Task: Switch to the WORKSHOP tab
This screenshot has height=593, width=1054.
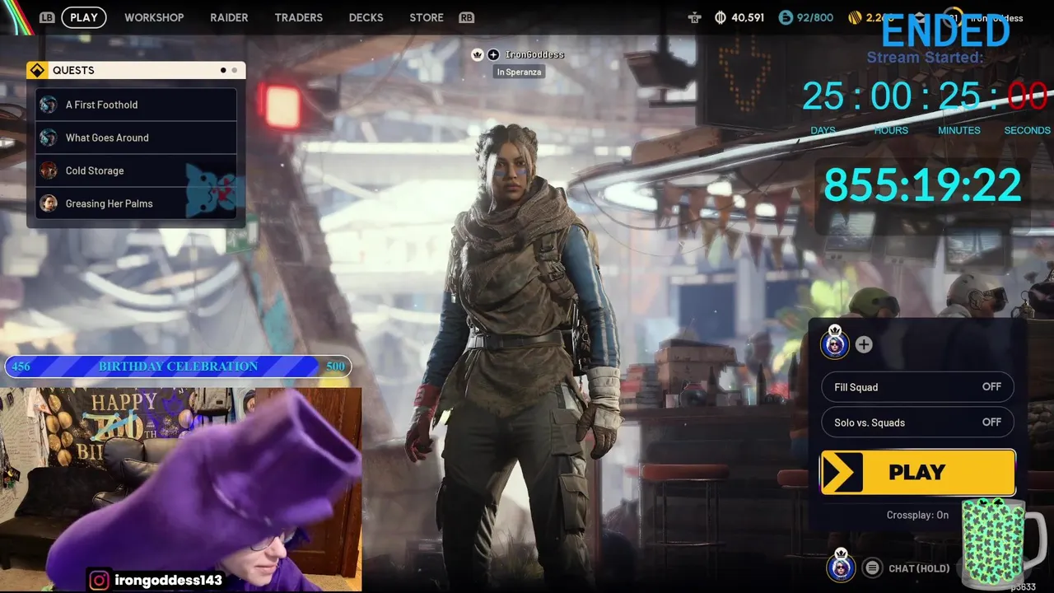Action: 154,17
